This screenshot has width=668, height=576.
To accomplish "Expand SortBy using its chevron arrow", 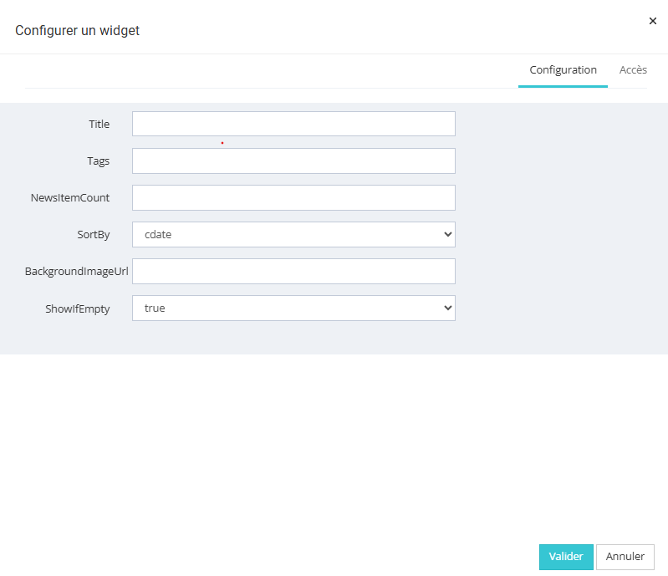I will [446, 234].
